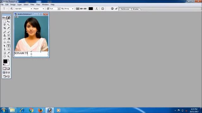Select the Clone Stamp tool

5,35
